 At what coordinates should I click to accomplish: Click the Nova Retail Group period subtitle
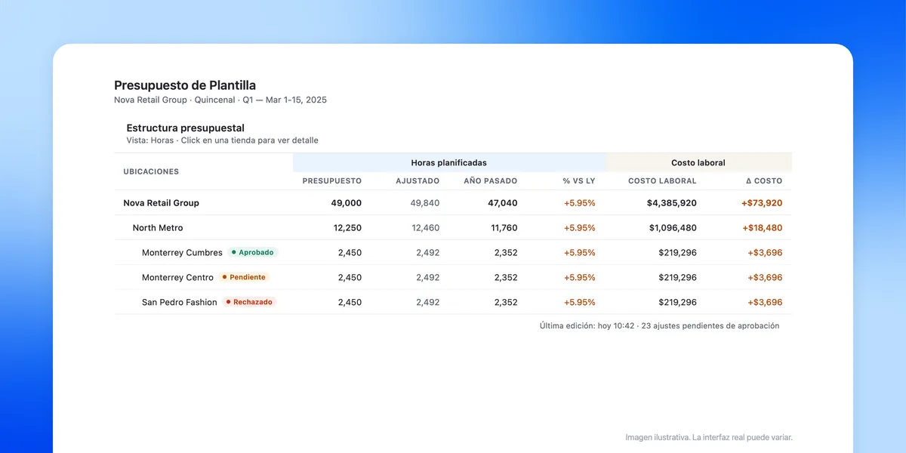tap(220, 100)
